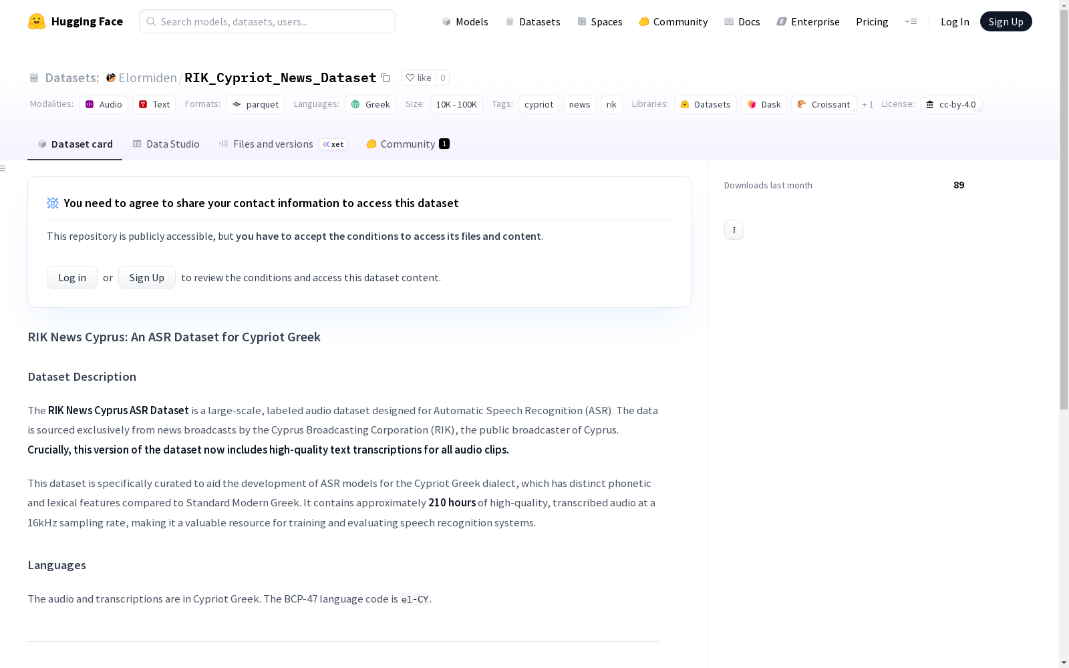This screenshot has height=668, width=1069.
Task: Switch to Files and versions tab
Action: click(283, 144)
